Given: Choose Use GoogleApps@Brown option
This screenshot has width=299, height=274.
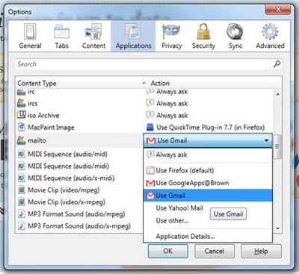Looking at the screenshot, I should point(208,183).
